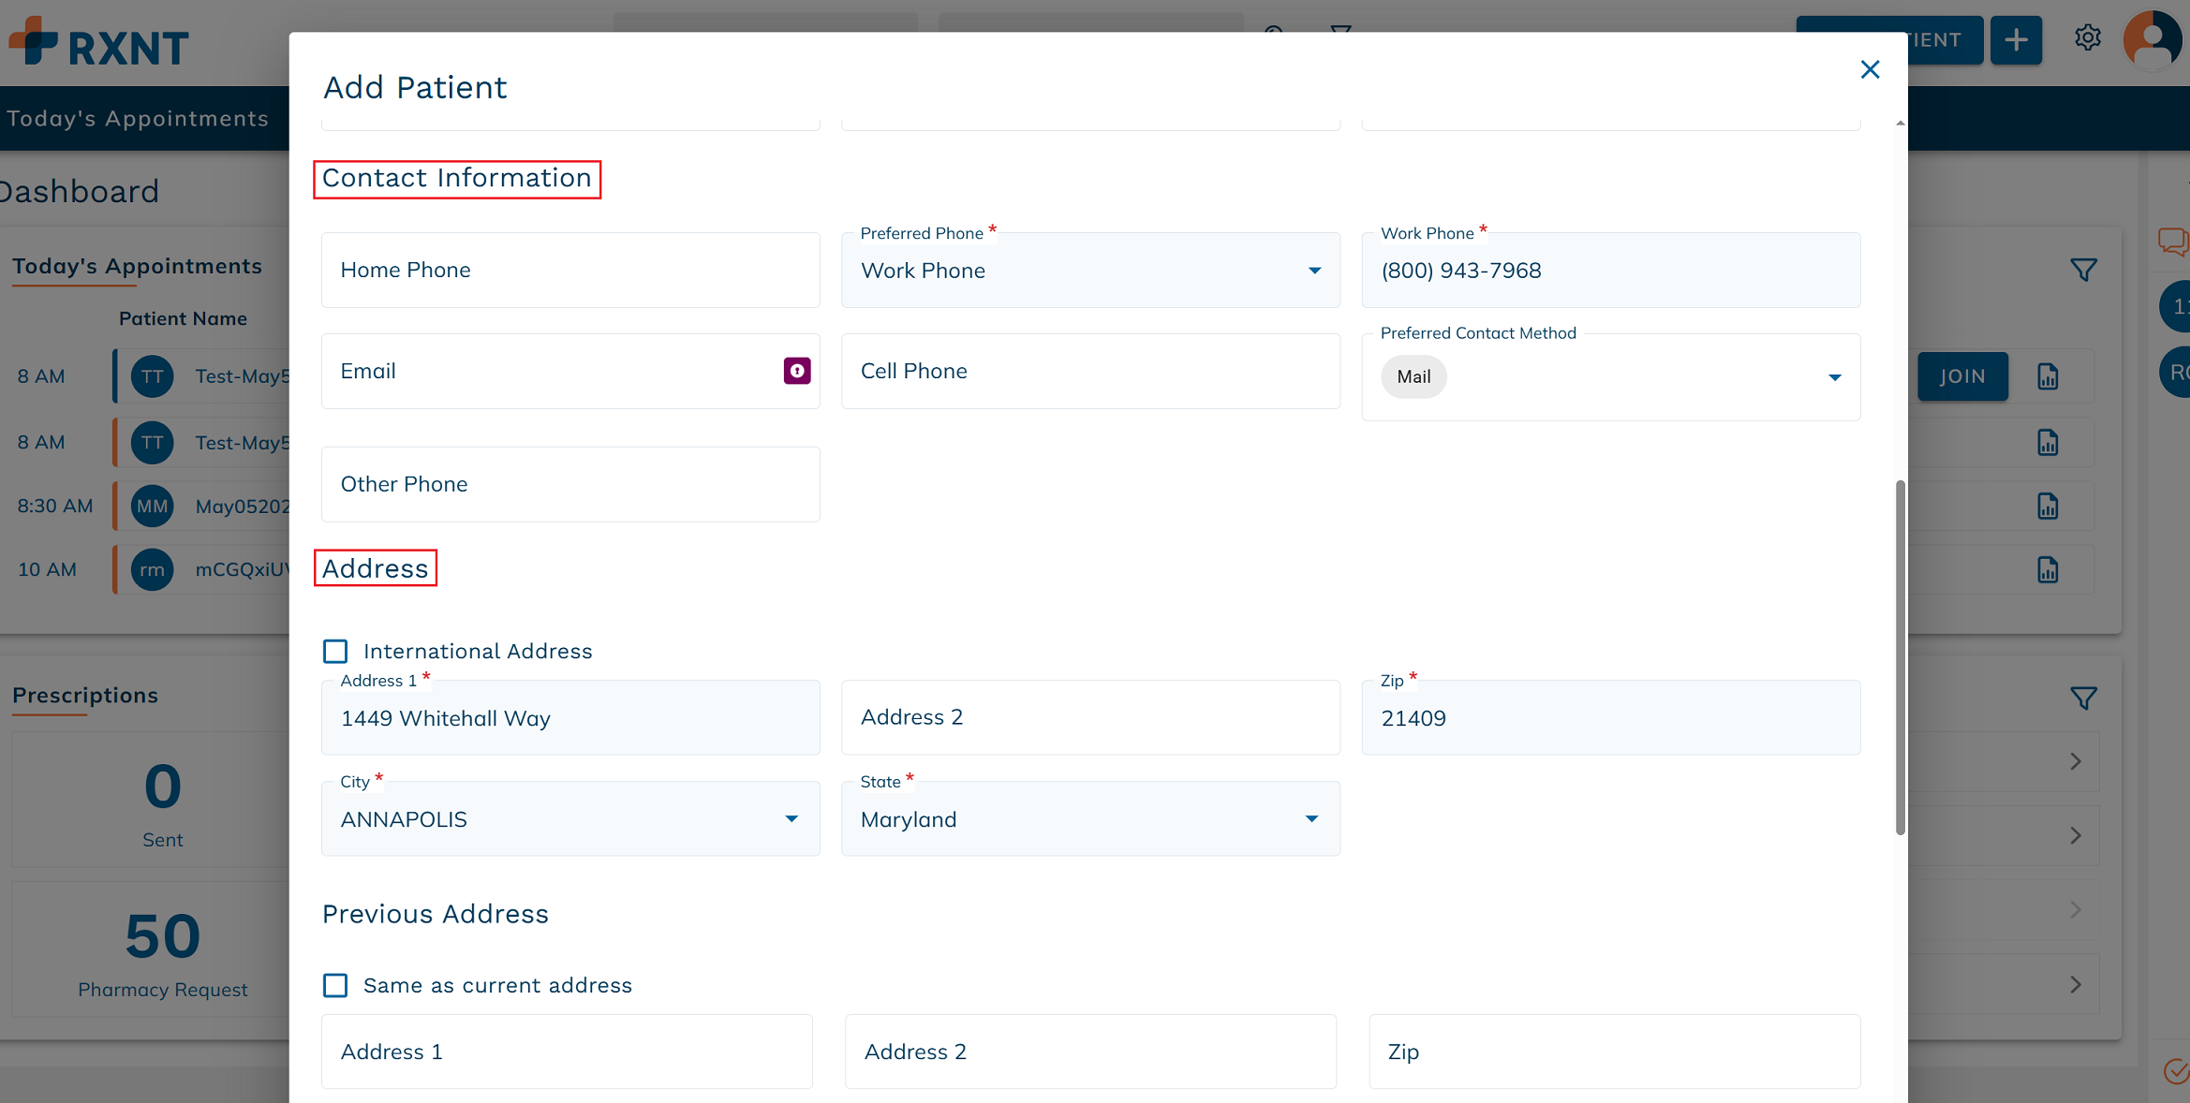2190x1103 pixels.
Task: Click the plus add icon in header
Action: point(2016,39)
